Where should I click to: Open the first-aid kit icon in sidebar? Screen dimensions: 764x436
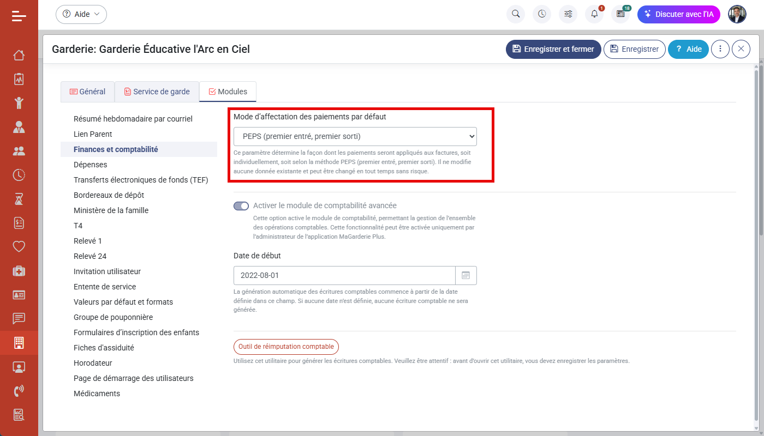19,271
